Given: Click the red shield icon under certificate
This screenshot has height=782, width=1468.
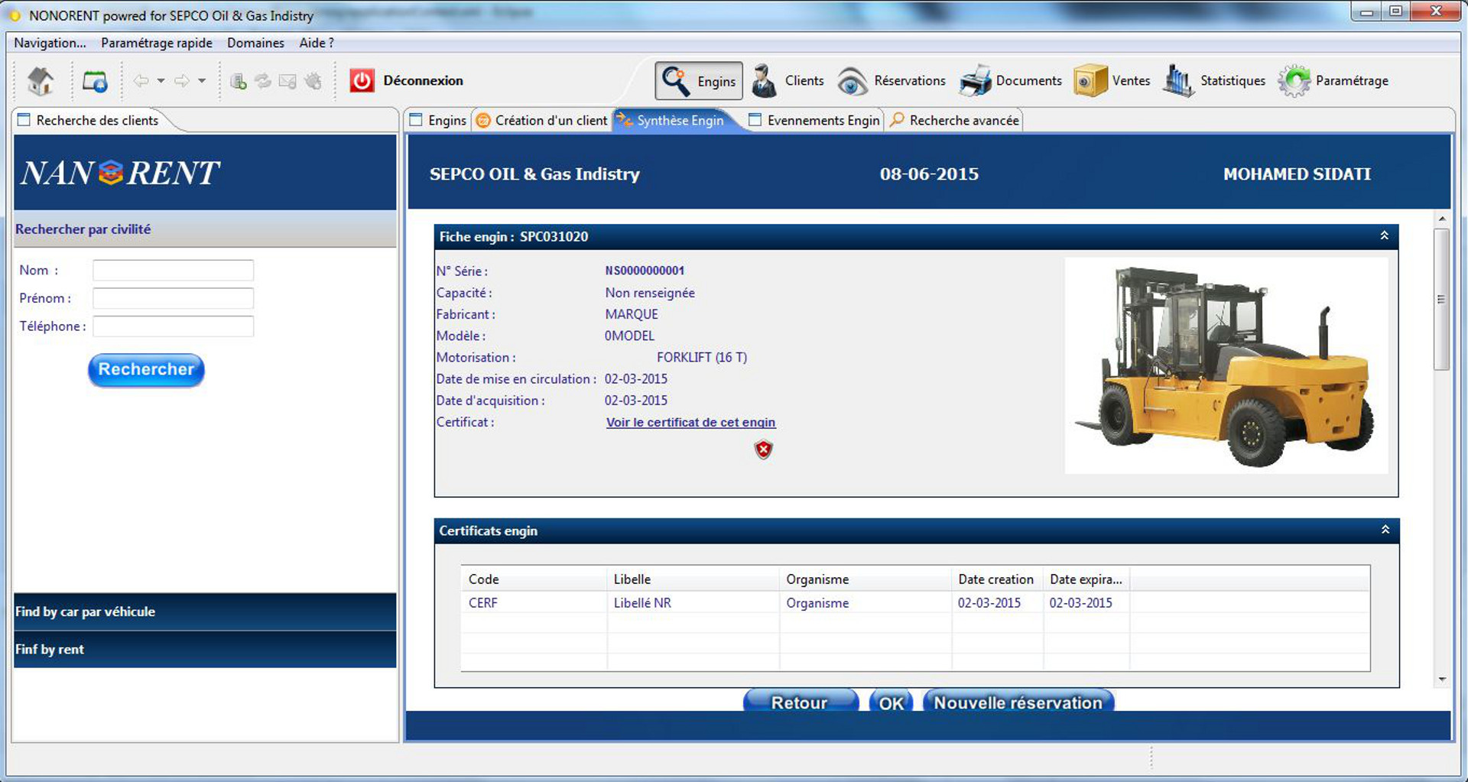Looking at the screenshot, I should [x=763, y=449].
